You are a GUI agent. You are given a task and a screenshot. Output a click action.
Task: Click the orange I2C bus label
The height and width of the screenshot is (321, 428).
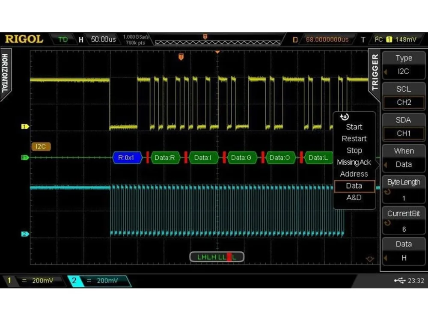click(41, 146)
